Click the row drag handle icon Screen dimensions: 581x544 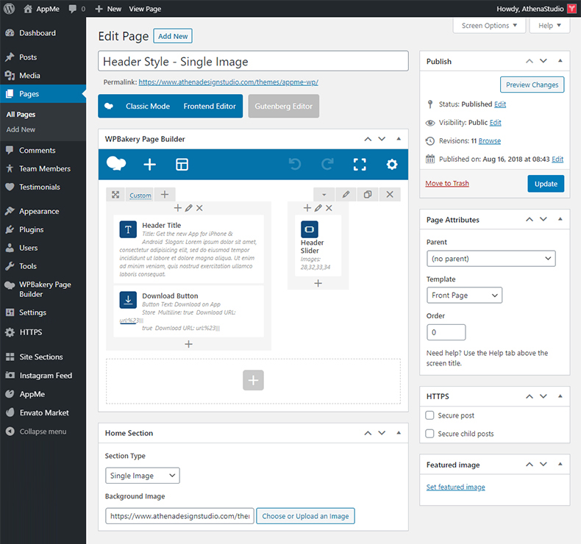115,195
